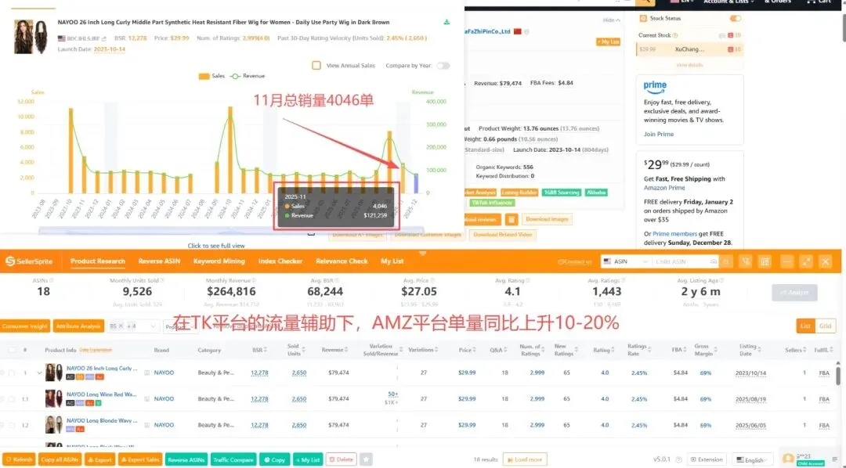Click the + My List badge on Amazon page
The image size is (846, 468).
(x=608, y=42)
